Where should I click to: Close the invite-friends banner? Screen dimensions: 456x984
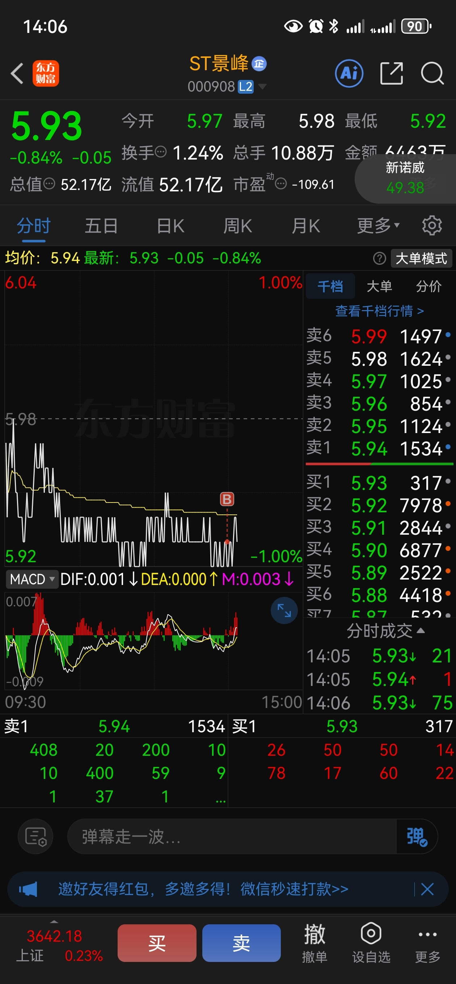pyautogui.click(x=427, y=889)
